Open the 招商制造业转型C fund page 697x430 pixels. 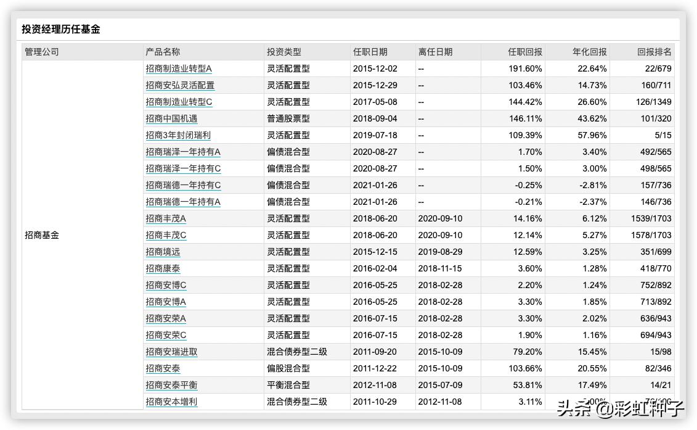(x=179, y=102)
